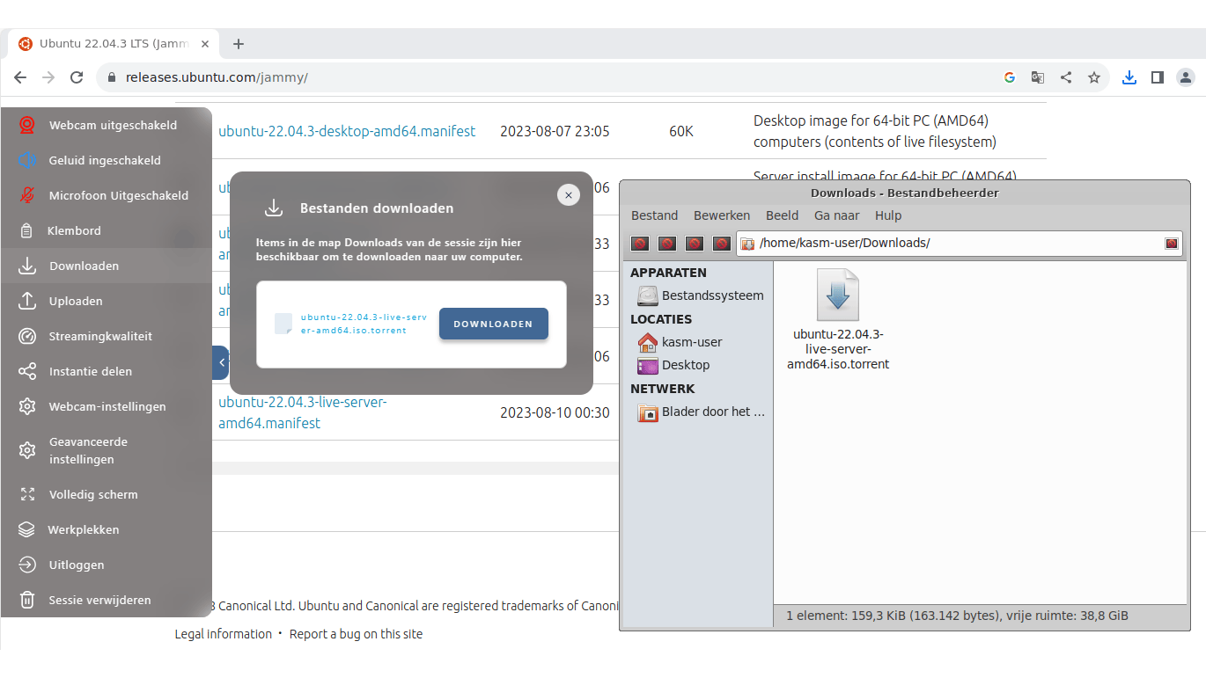Select Downloaden in the Kasm sidebar

106,266
